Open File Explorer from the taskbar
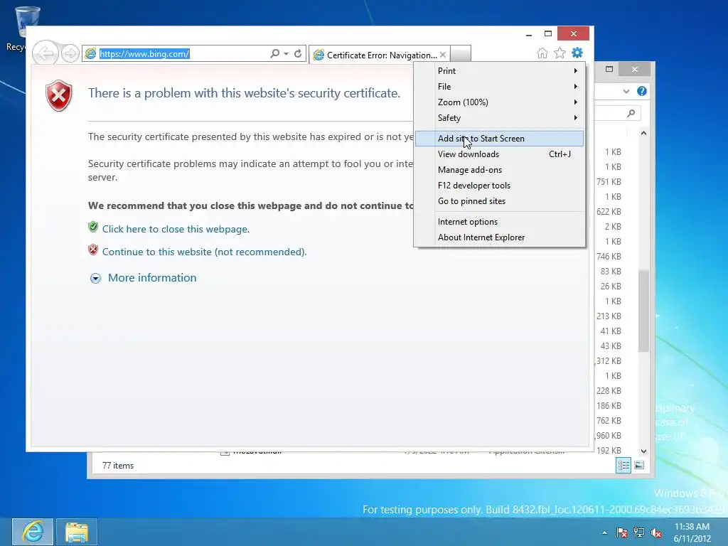Screen dimensions: 728x546 click(77, 532)
